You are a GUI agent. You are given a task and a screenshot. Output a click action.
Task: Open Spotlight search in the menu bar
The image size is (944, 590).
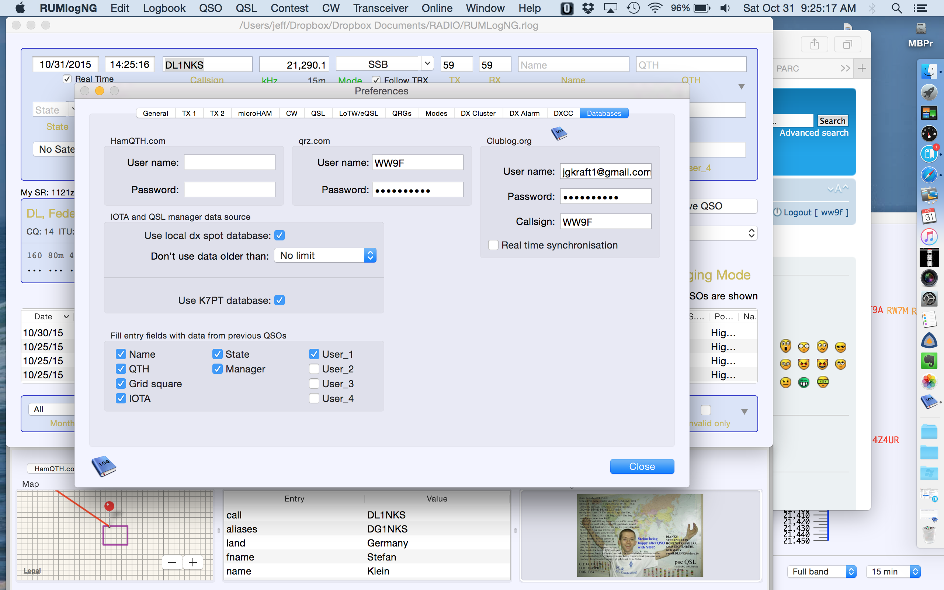[x=896, y=8]
